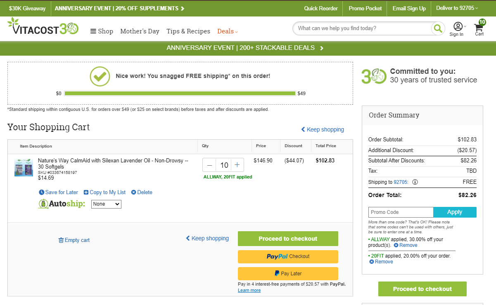Screen dimensions: 496x305
Task: Click the CalmAid product thumbnail
Action: (24, 168)
